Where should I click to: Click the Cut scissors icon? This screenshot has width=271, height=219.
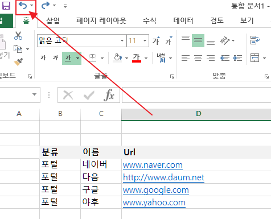click(18, 36)
